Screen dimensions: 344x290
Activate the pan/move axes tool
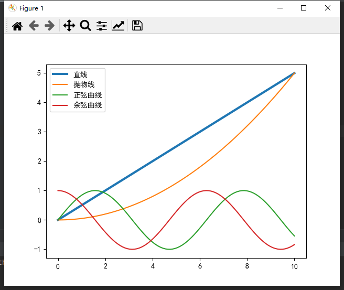tap(69, 26)
